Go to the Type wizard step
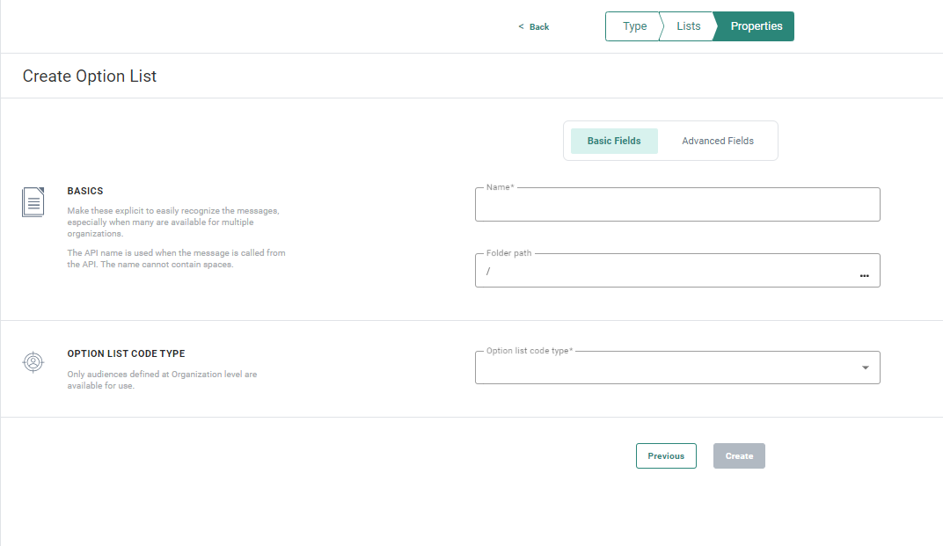This screenshot has width=943, height=546. 634,26
